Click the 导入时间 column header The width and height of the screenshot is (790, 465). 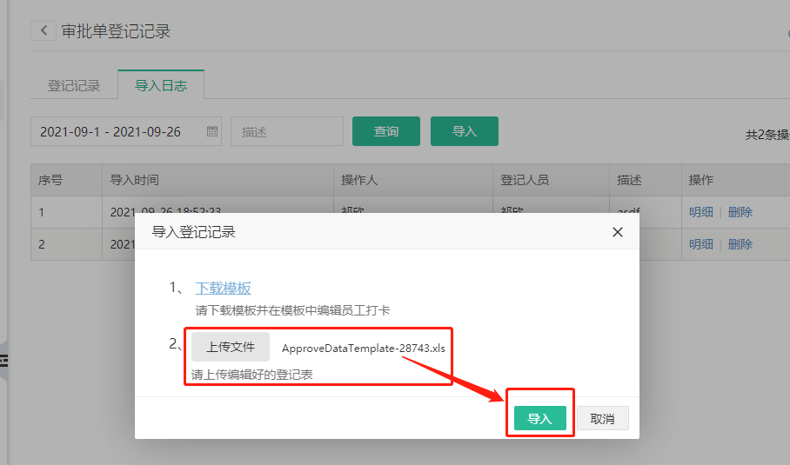point(218,180)
